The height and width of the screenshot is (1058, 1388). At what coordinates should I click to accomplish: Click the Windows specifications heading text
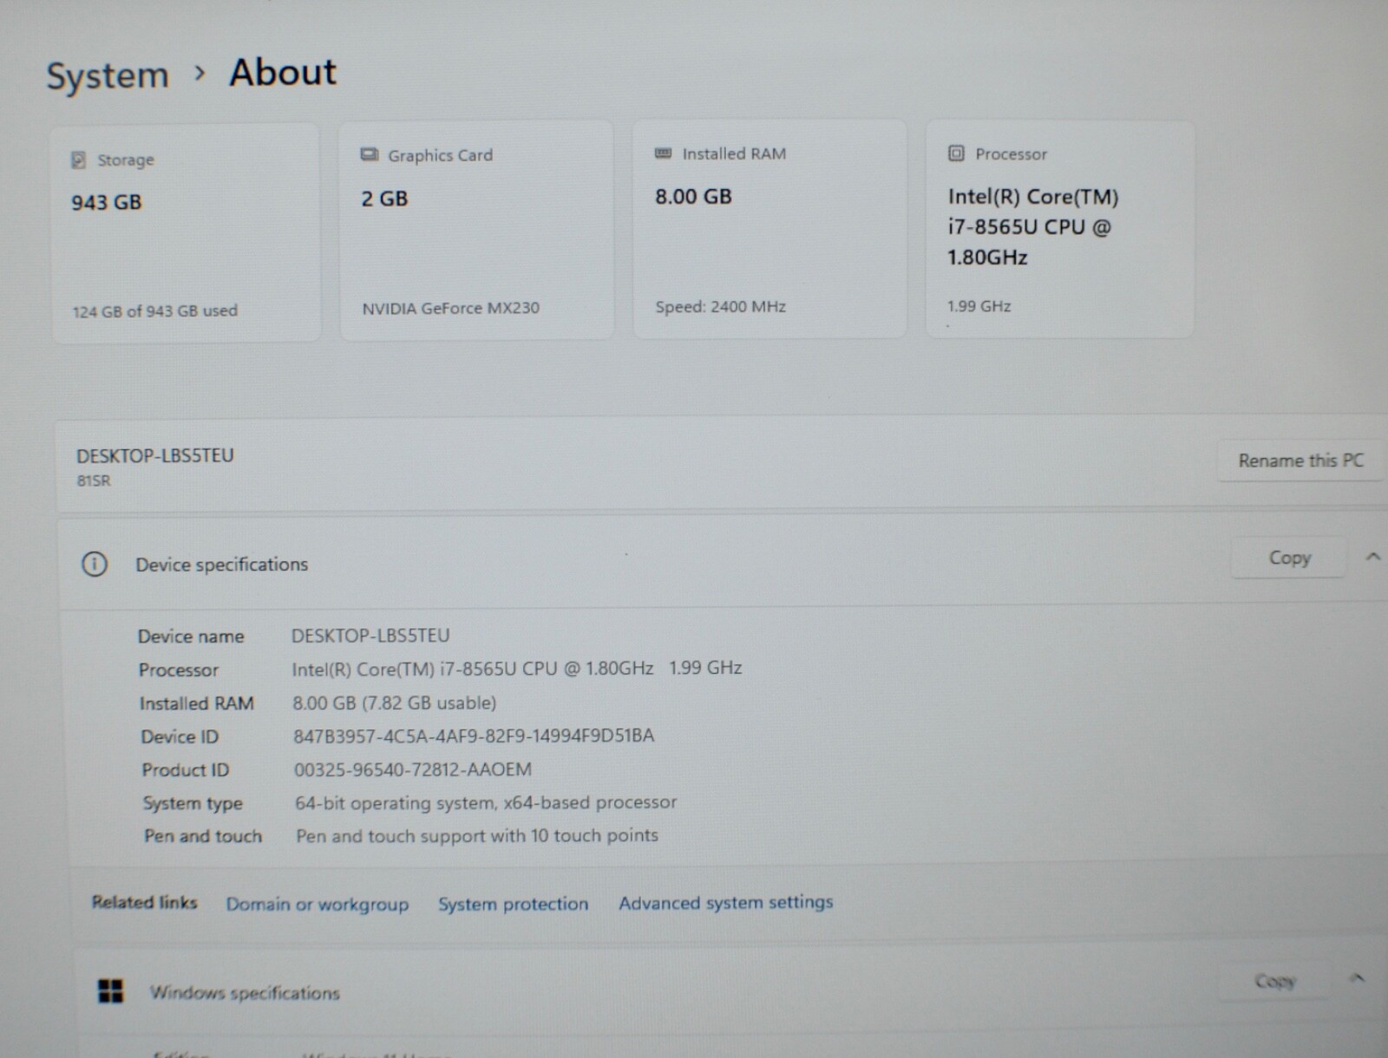click(x=245, y=992)
